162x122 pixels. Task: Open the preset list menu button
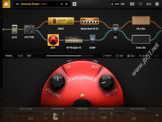click(x=75, y=4)
